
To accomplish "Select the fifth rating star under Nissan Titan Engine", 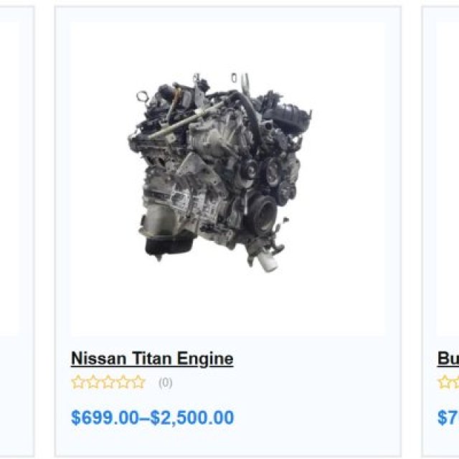I will (138, 382).
